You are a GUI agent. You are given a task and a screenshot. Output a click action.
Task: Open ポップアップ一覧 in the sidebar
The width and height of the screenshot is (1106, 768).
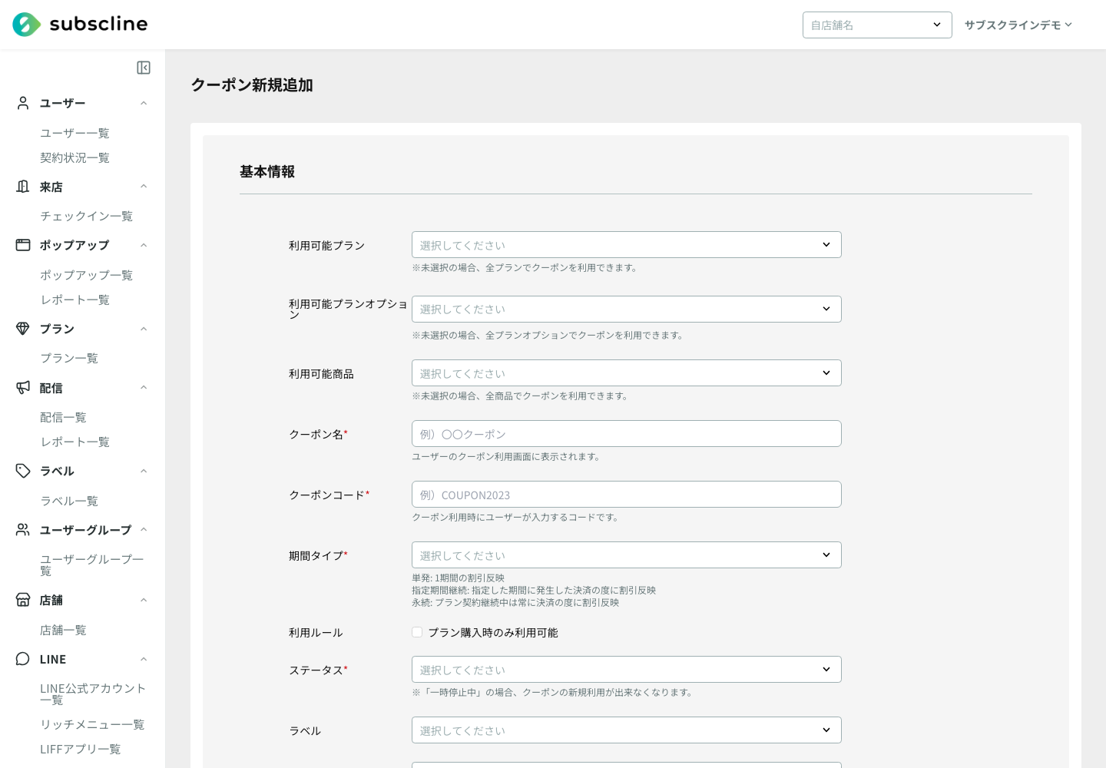86,275
